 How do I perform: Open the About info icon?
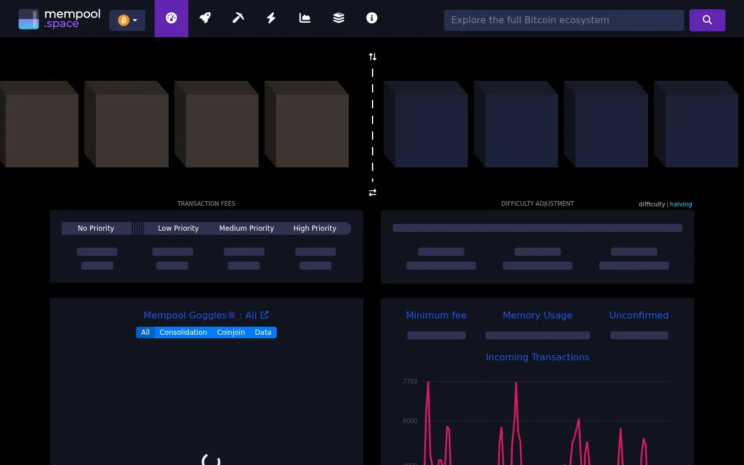pos(372,18)
